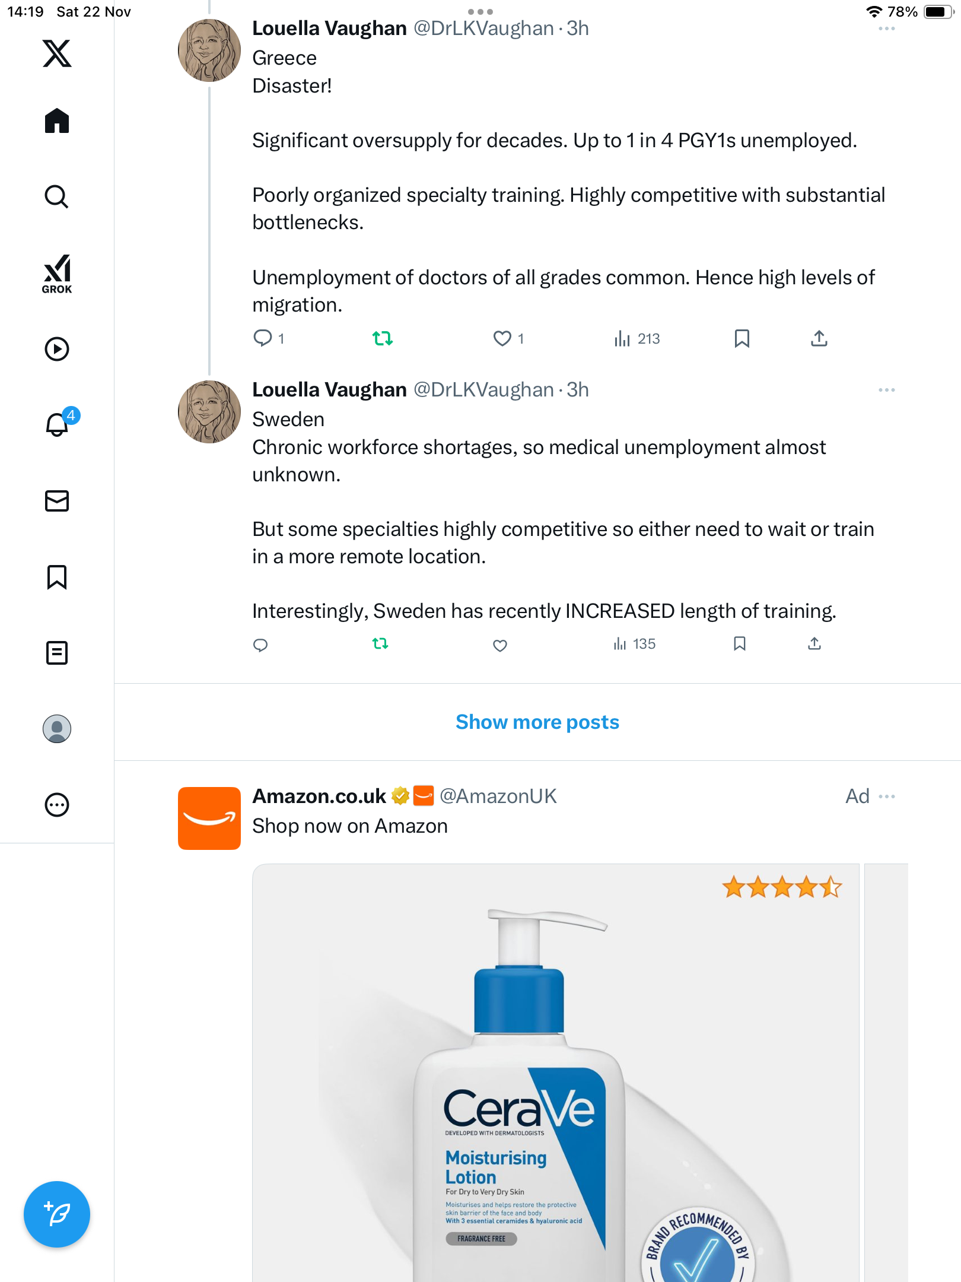Viewport: 961px width, 1282px height.
Task: Like the Greece post
Action: [x=502, y=338]
